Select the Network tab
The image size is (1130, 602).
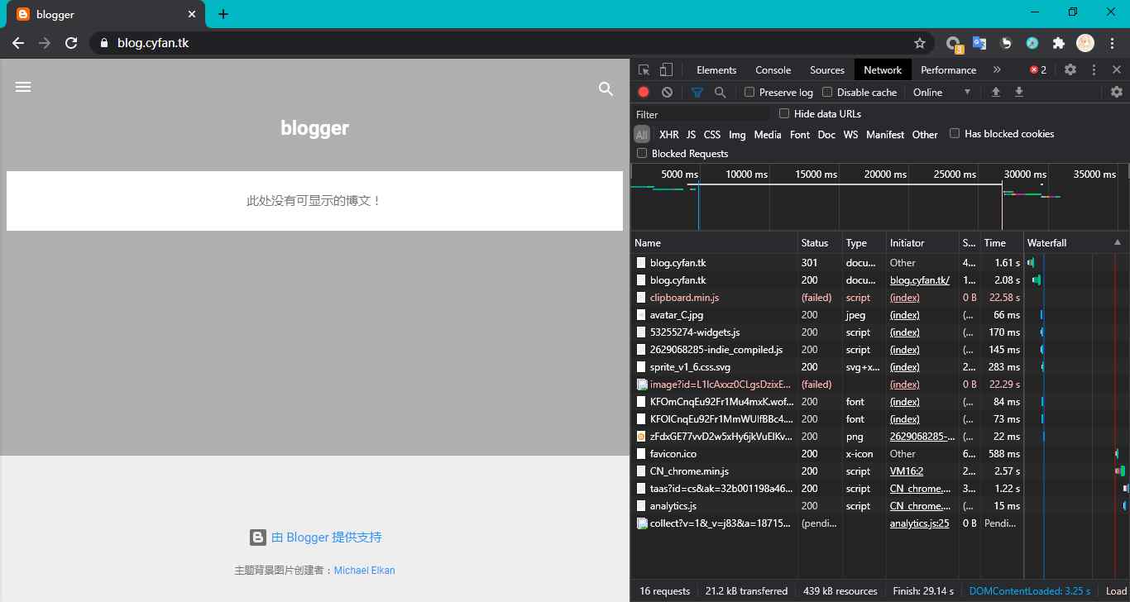[883, 70]
